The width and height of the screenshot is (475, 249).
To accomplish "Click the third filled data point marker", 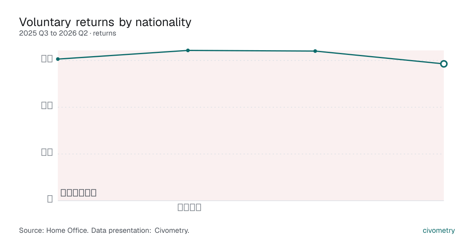I will (x=315, y=51).
